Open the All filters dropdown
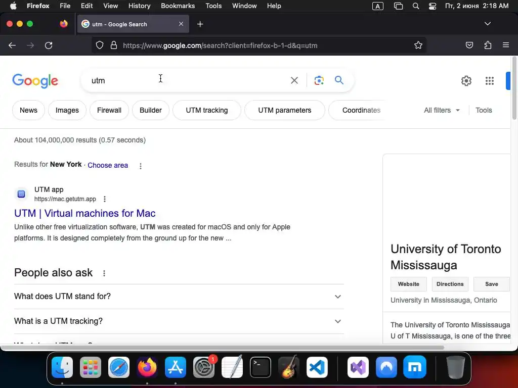518x388 pixels. pos(442,110)
